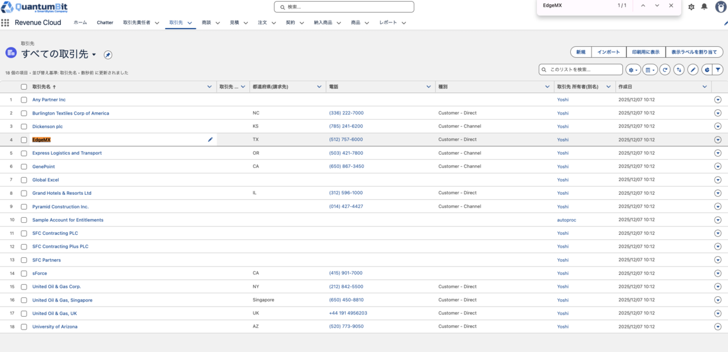Click in the global 検索 field
Viewport: 728px width, 352px height.
tap(344, 7)
